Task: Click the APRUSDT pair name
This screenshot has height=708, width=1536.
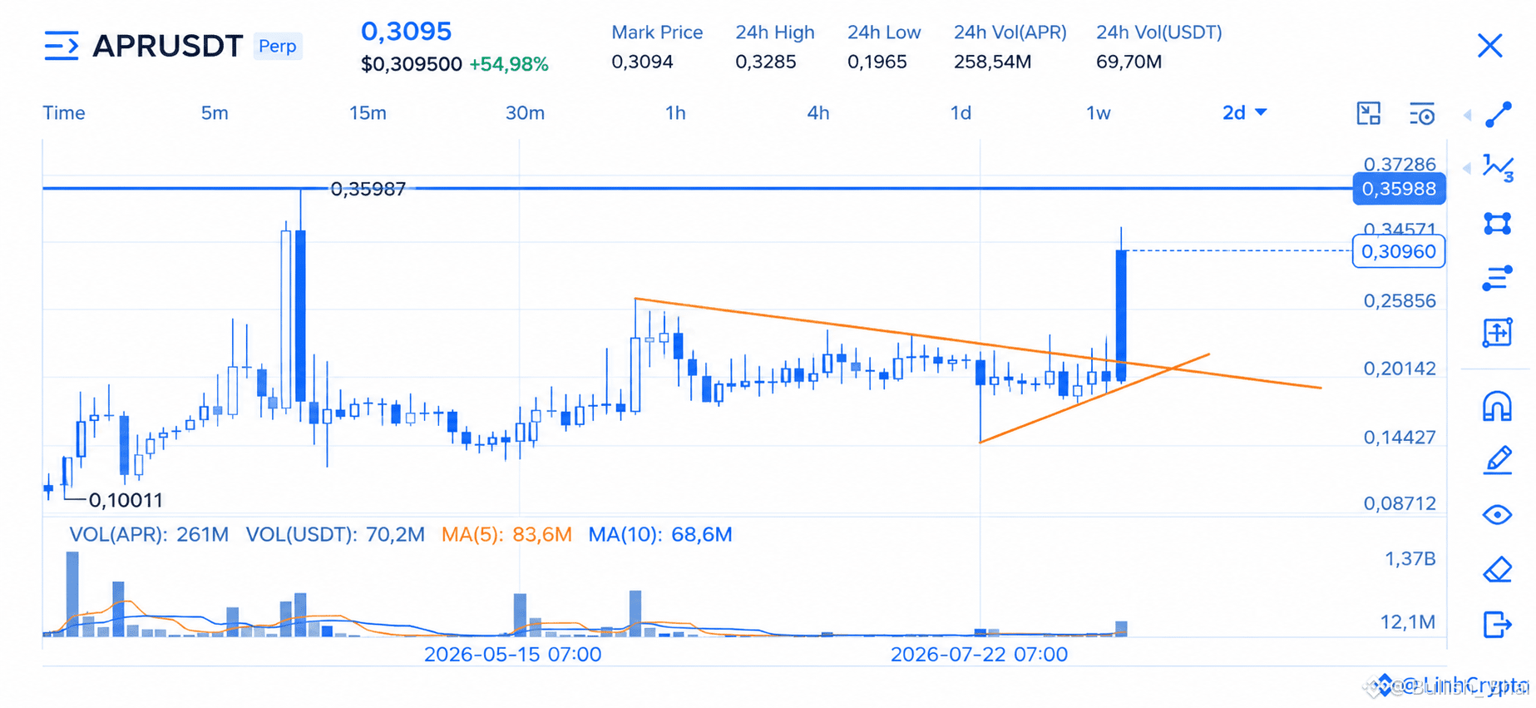Action: tap(167, 46)
